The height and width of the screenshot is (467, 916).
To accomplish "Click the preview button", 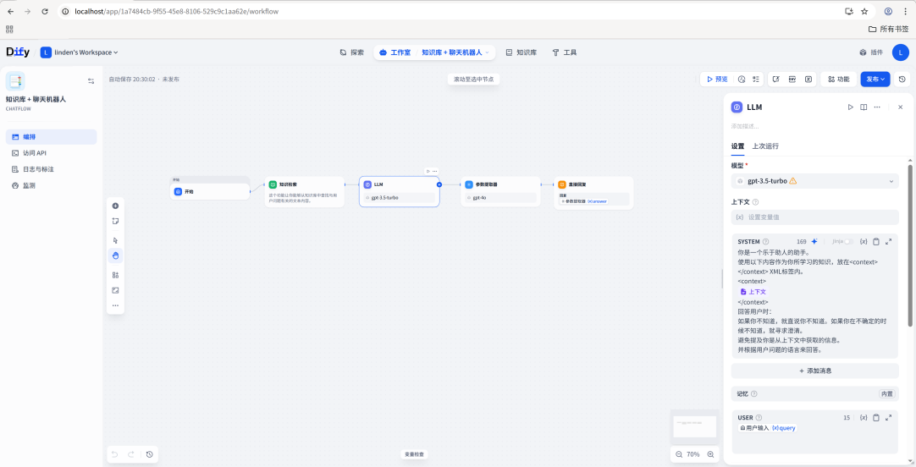I will click(717, 79).
